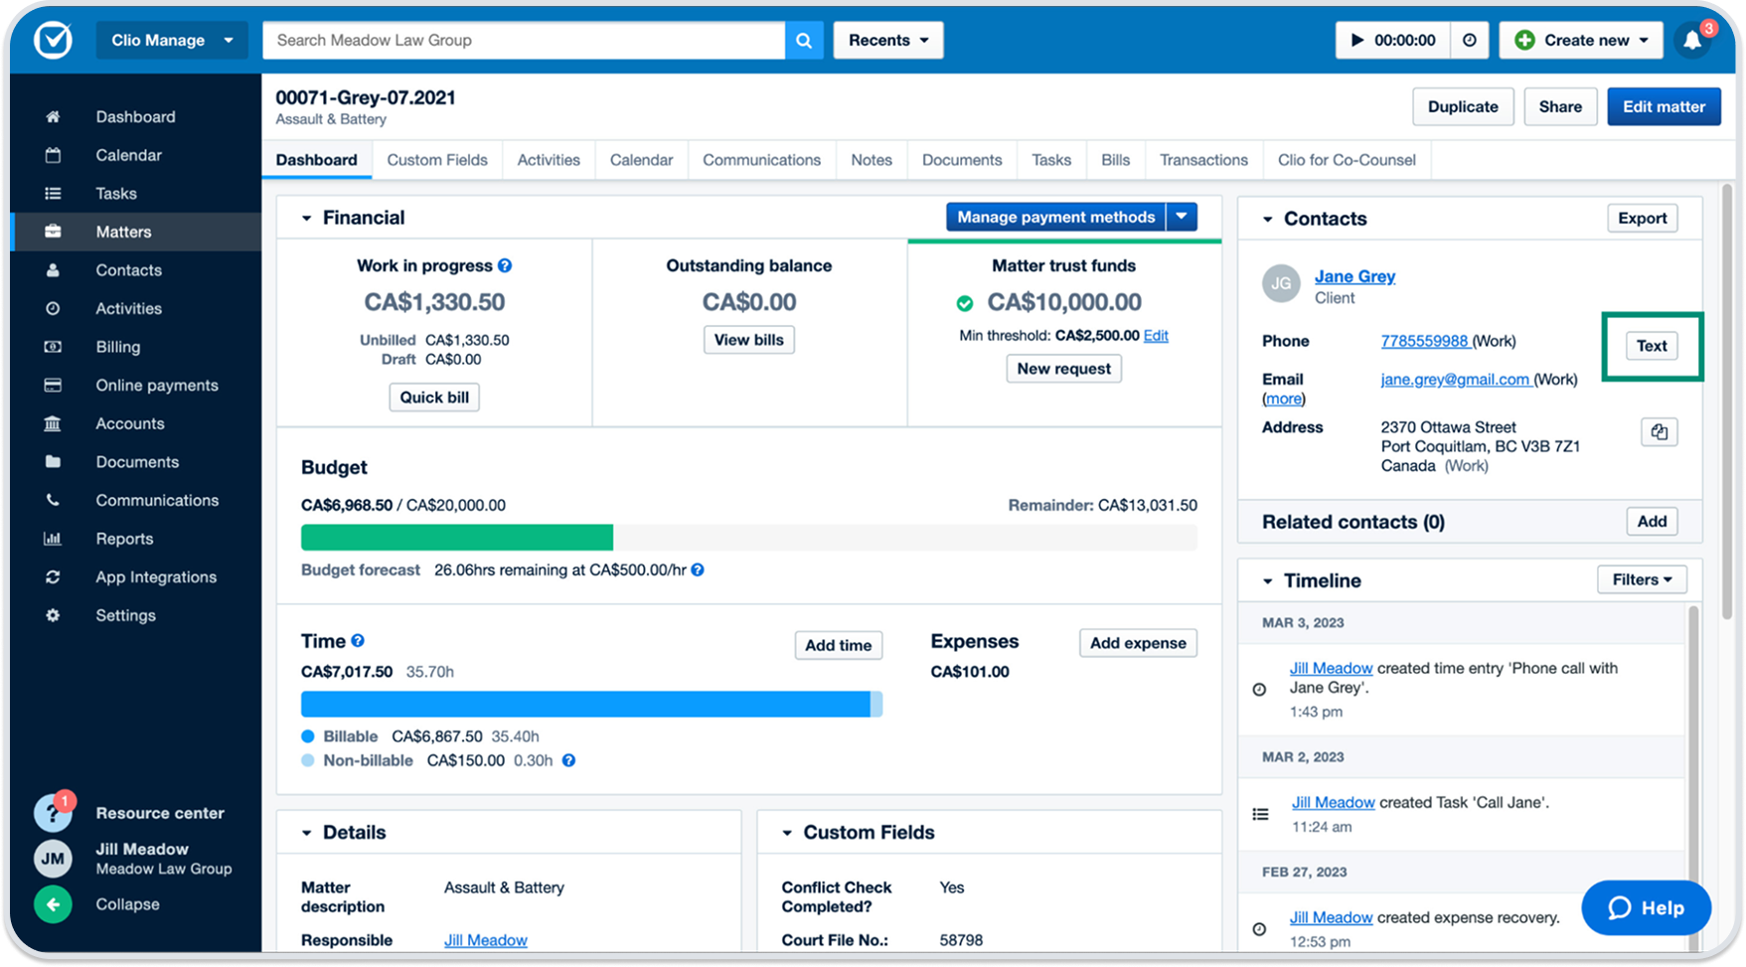Click the green budget progress bar
Viewport: 1746px width, 967px height.
click(457, 537)
